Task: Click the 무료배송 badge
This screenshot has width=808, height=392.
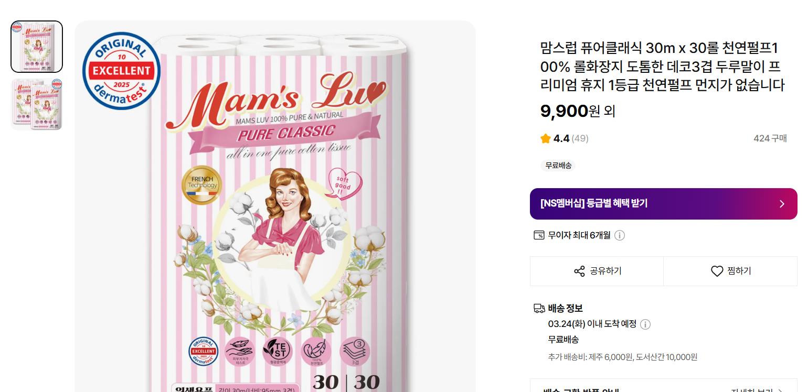Action: click(x=558, y=166)
